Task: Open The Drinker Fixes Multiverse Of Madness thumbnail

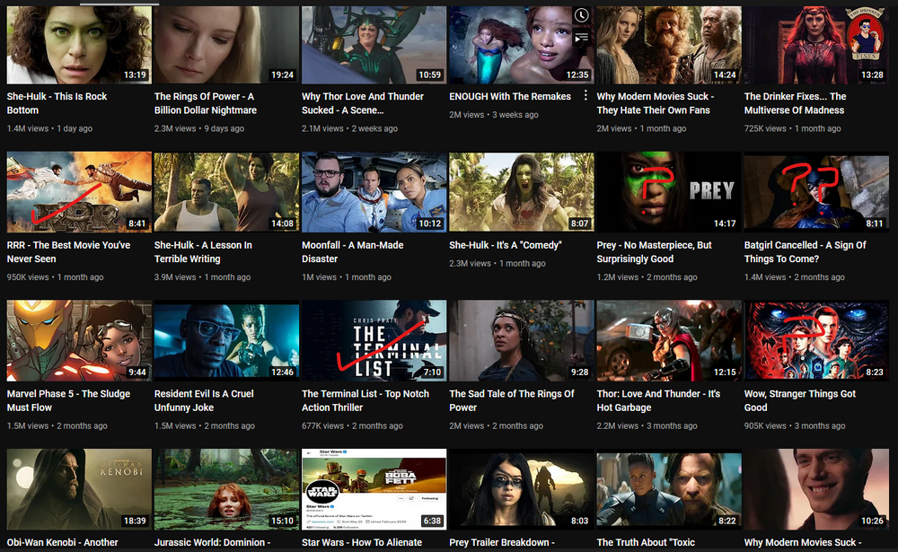Action: coord(816,45)
